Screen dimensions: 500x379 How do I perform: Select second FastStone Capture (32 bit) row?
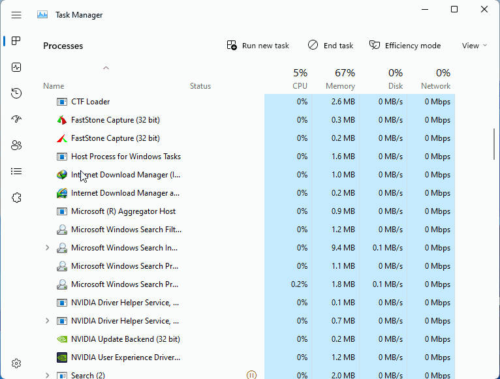click(249, 138)
